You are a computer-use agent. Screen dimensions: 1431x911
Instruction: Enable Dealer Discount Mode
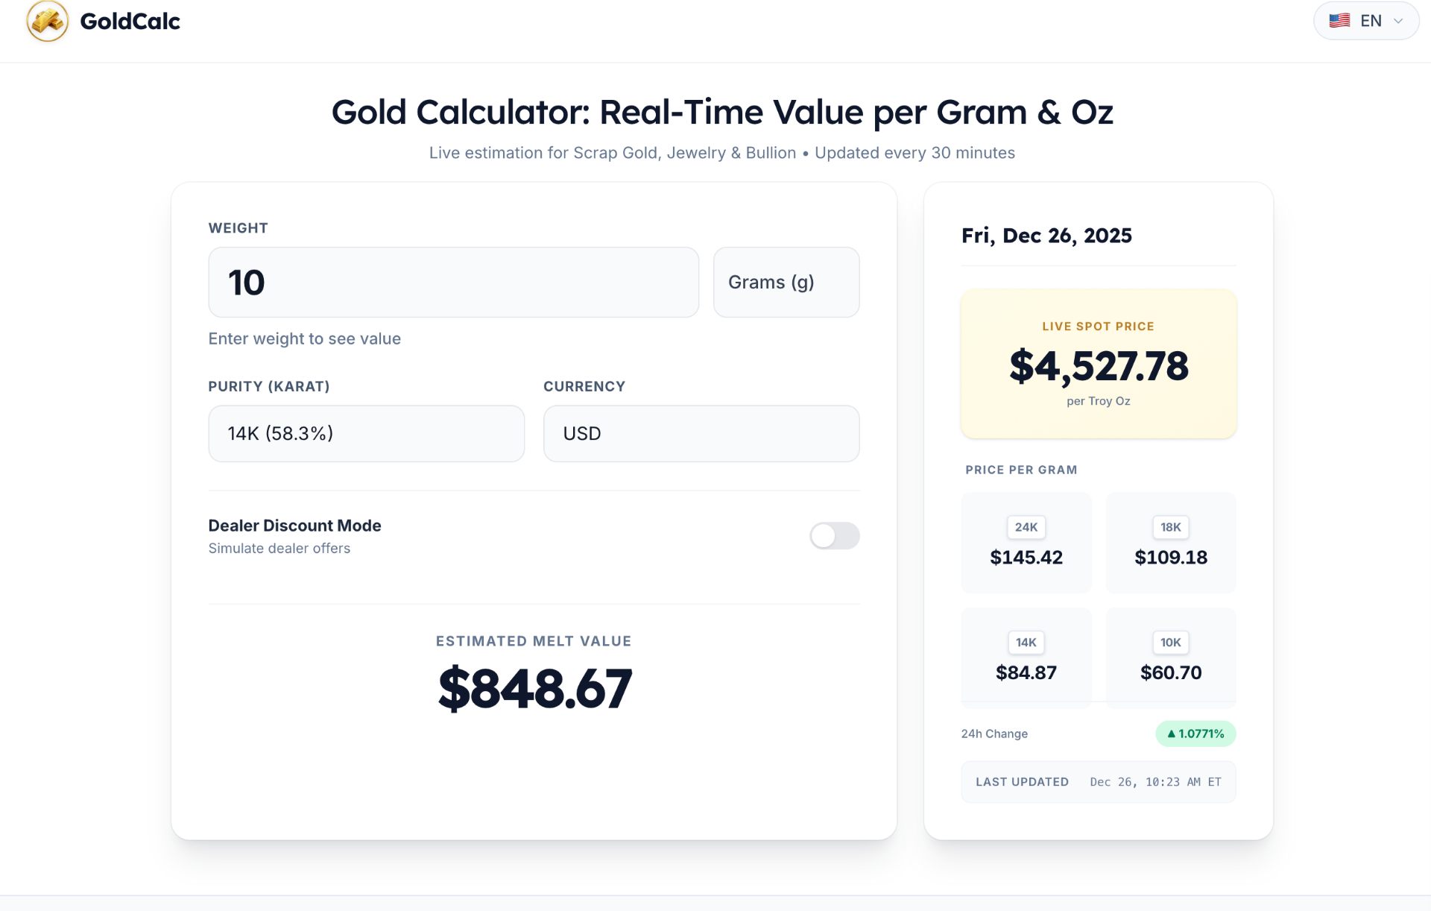(834, 535)
